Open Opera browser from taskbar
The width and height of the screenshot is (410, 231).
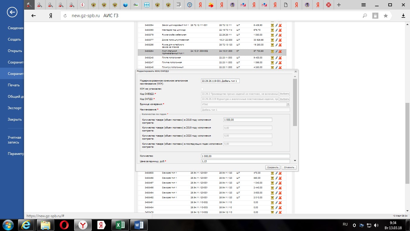[64, 225]
